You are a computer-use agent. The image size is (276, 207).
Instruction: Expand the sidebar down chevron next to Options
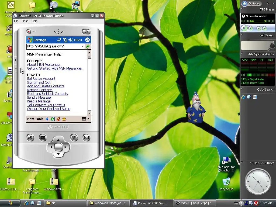[273, 3]
